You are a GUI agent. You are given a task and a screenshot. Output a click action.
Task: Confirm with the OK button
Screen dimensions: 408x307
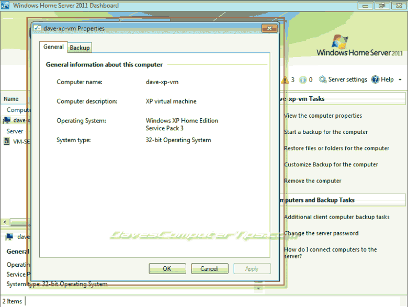(167, 268)
